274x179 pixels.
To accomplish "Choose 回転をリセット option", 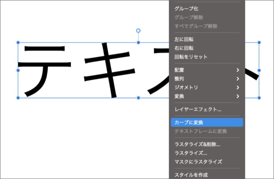I will (x=191, y=57).
